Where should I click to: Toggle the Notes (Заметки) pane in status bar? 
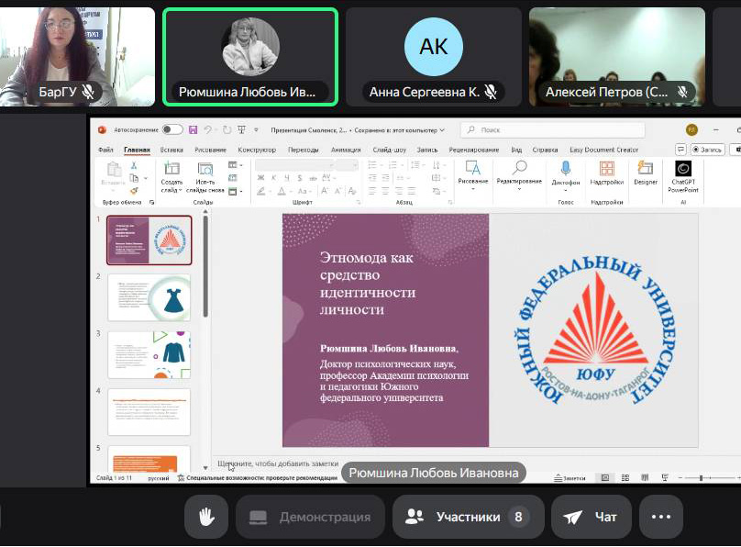[x=570, y=478]
